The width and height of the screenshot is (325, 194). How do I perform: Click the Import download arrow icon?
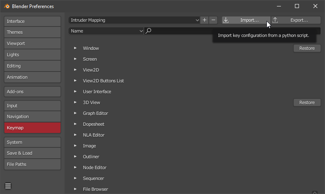[x=226, y=20]
